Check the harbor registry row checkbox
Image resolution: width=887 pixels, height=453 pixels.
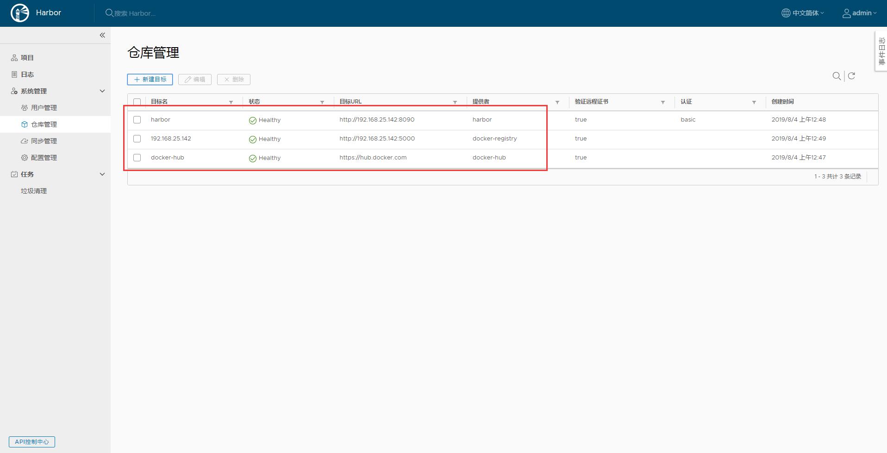click(x=137, y=120)
